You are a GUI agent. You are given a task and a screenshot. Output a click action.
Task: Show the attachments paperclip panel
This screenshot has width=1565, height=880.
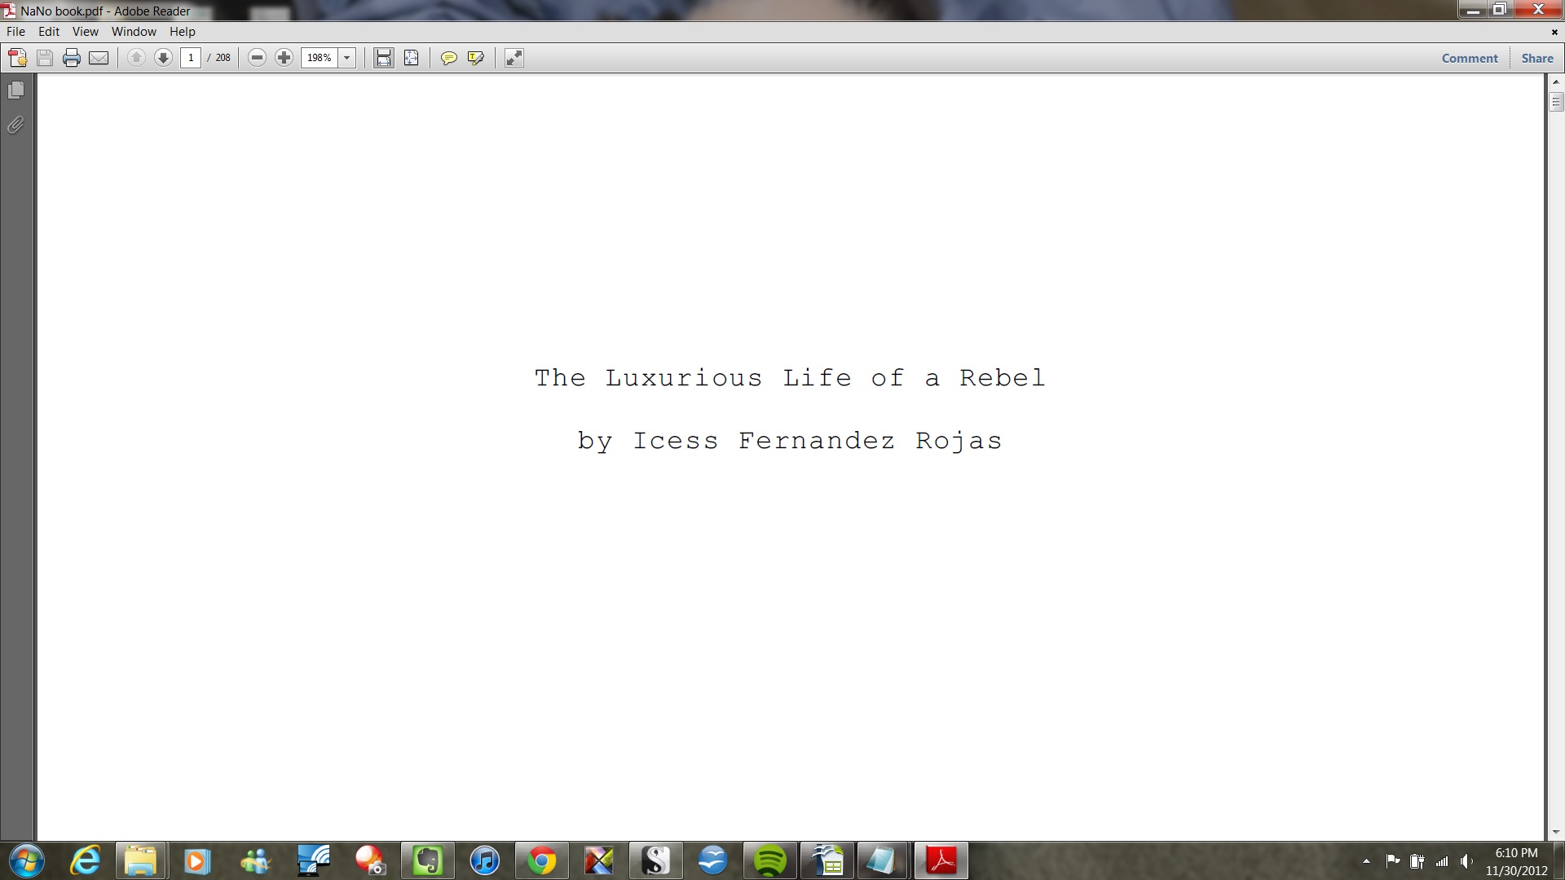[x=15, y=125]
